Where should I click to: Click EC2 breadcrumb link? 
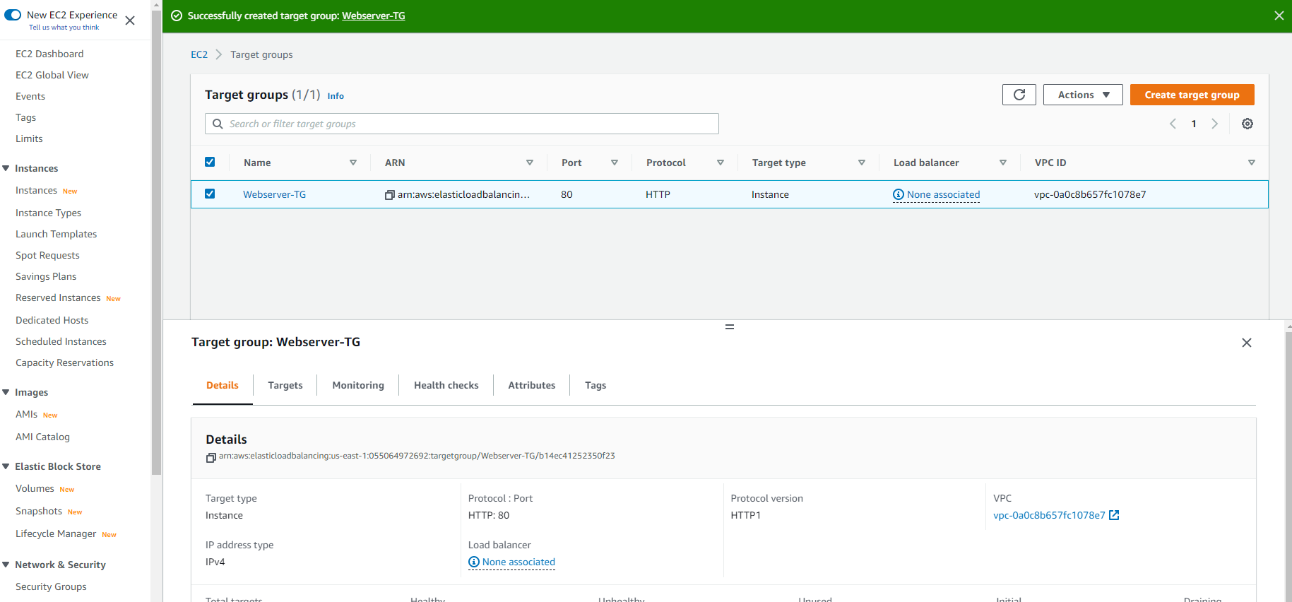199,54
